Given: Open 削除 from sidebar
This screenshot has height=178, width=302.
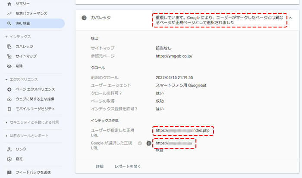Looking at the screenshot, I should (x=19, y=66).
